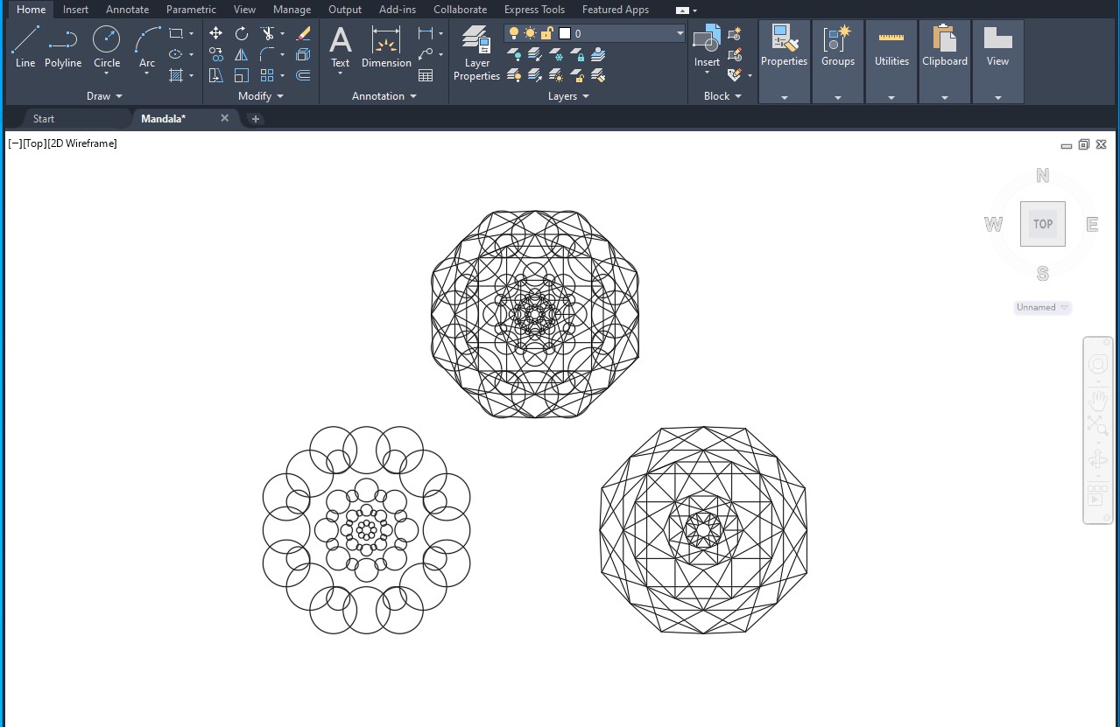
Task: Activate the Polyline tool
Action: [x=63, y=46]
